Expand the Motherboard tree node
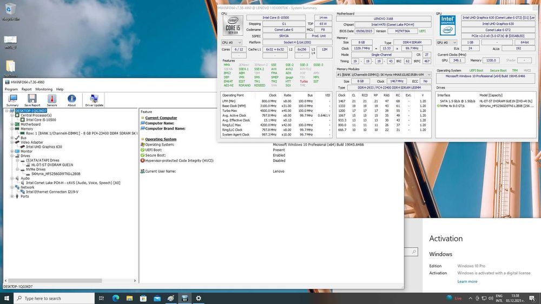 12,124
